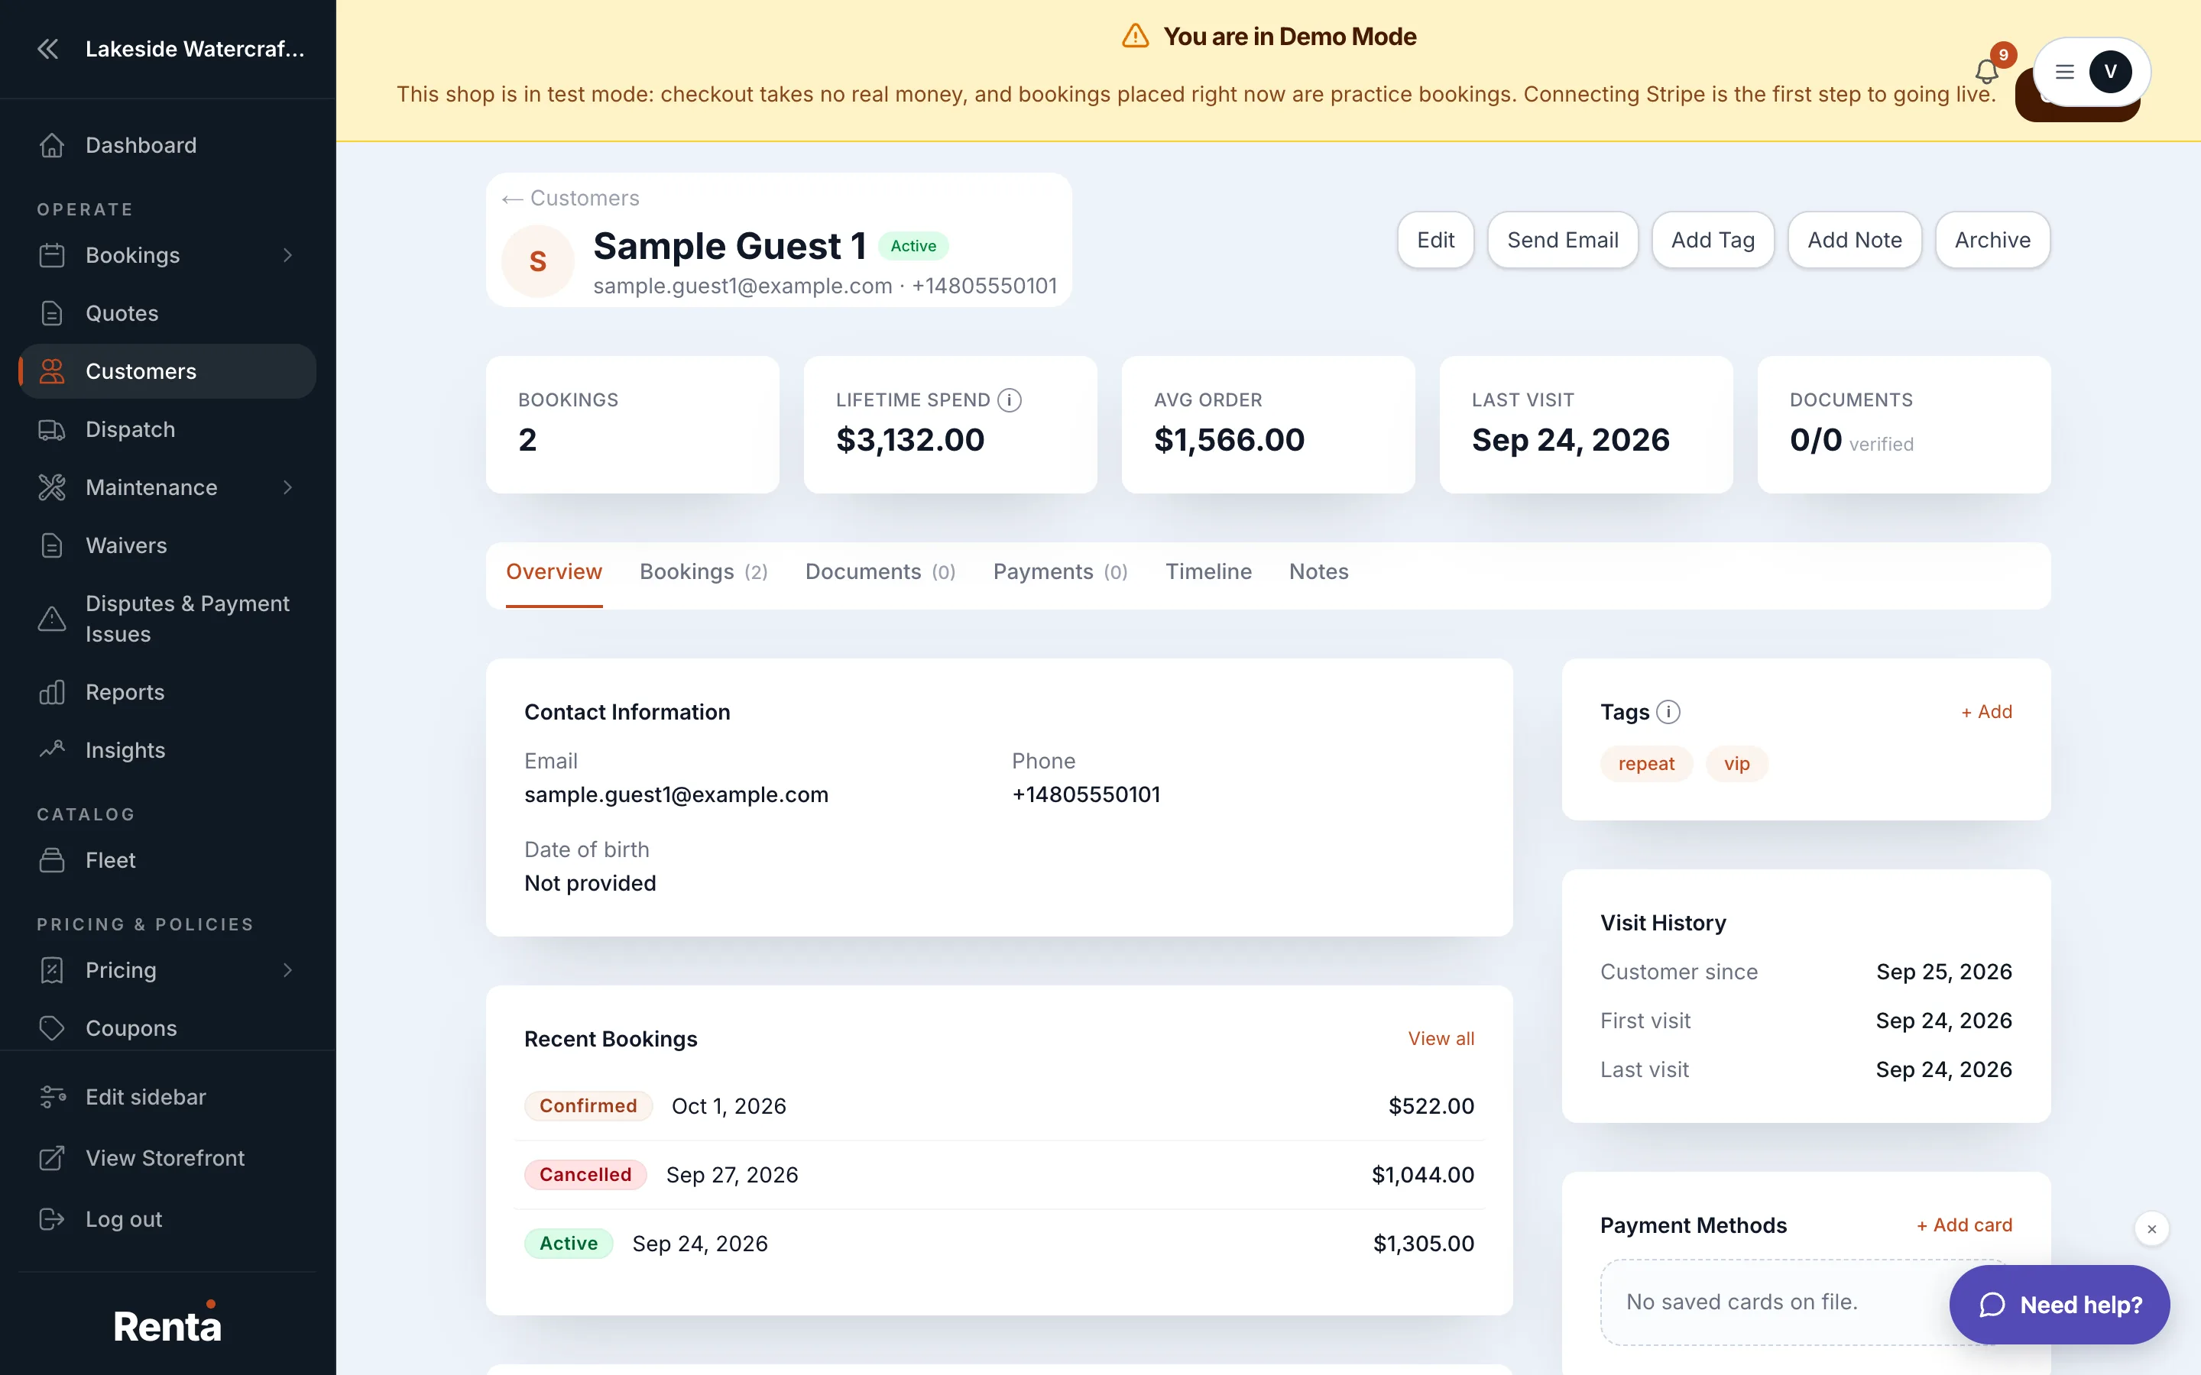Click View all recent bookings link

click(x=1441, y=1039)
